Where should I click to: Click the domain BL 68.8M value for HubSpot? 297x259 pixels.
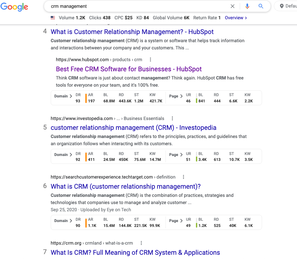(x=109, y=101)
